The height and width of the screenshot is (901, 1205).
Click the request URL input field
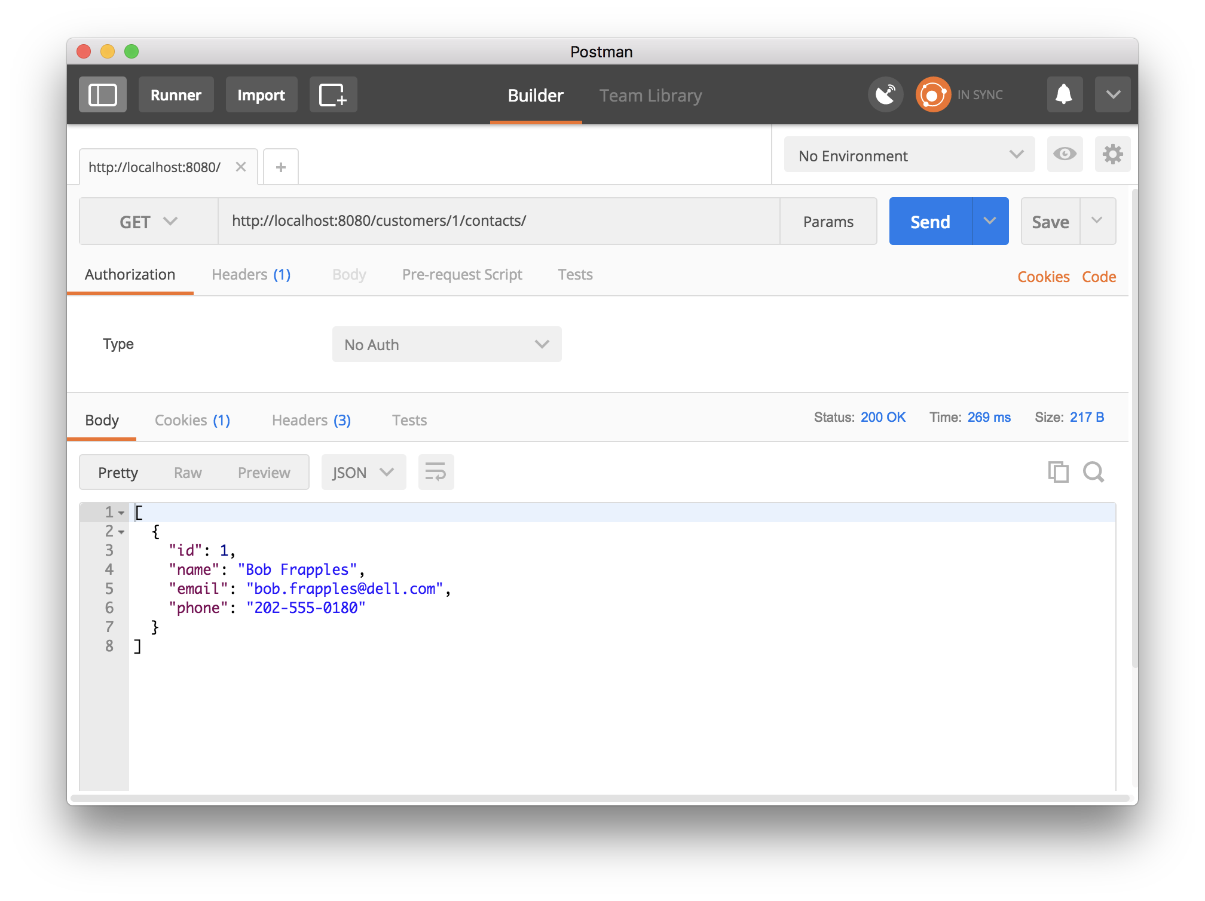click(x=498, y=221)
